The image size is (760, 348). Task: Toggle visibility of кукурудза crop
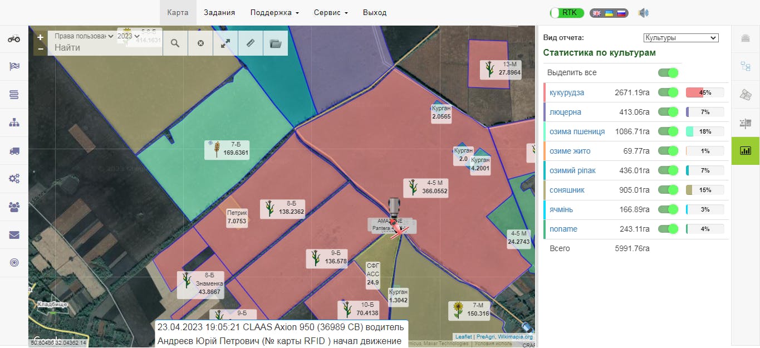pos(668,92)
